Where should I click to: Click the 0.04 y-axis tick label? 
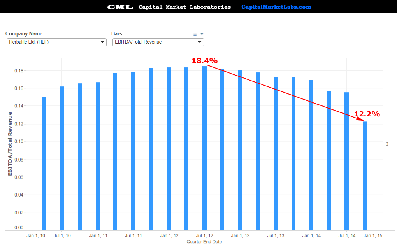(x=19, y=195)
